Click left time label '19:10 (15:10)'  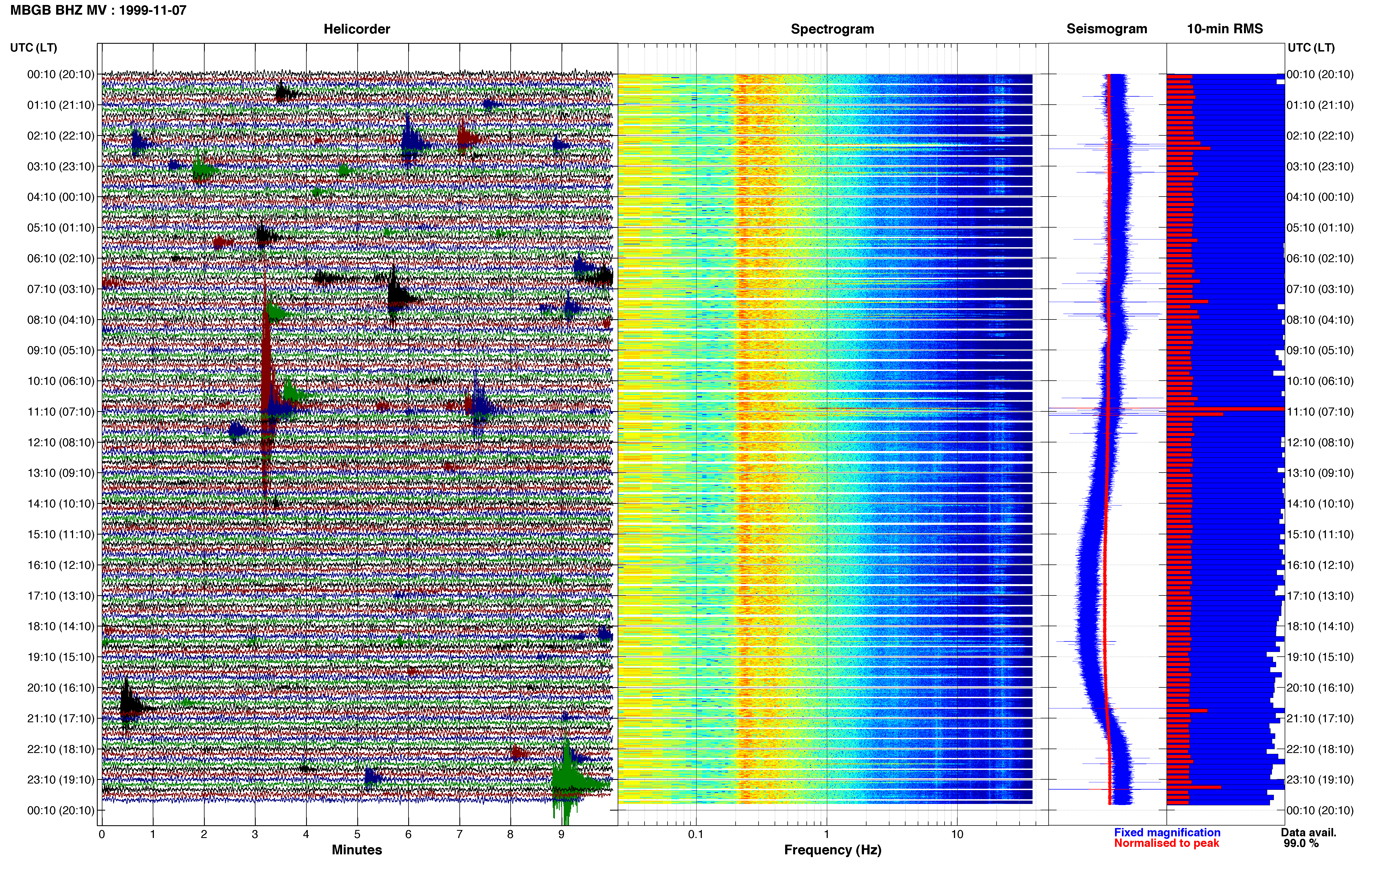[61, 657]
